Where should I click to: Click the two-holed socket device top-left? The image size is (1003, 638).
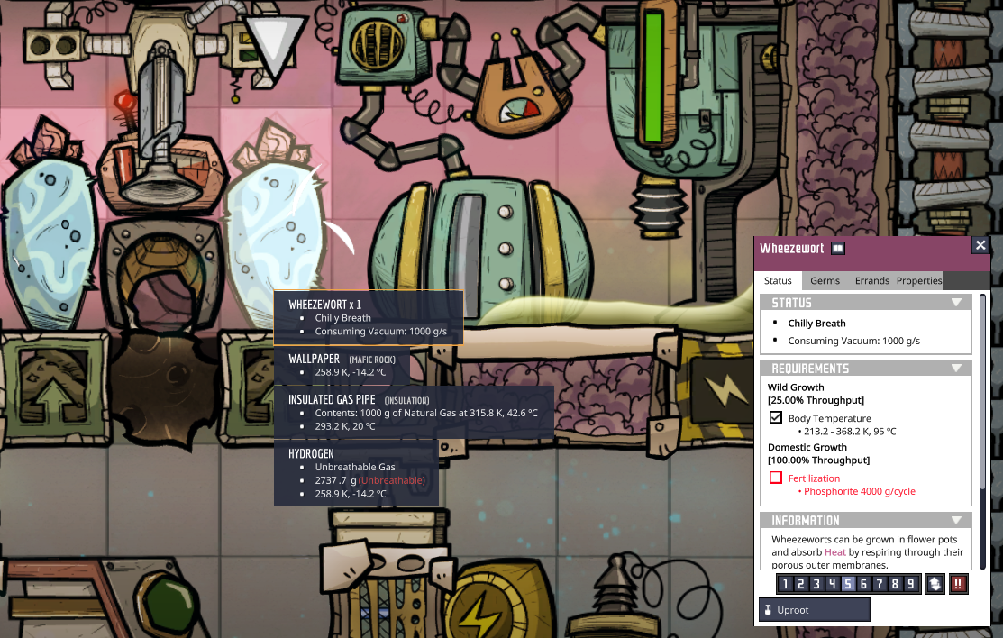[54, 45]
